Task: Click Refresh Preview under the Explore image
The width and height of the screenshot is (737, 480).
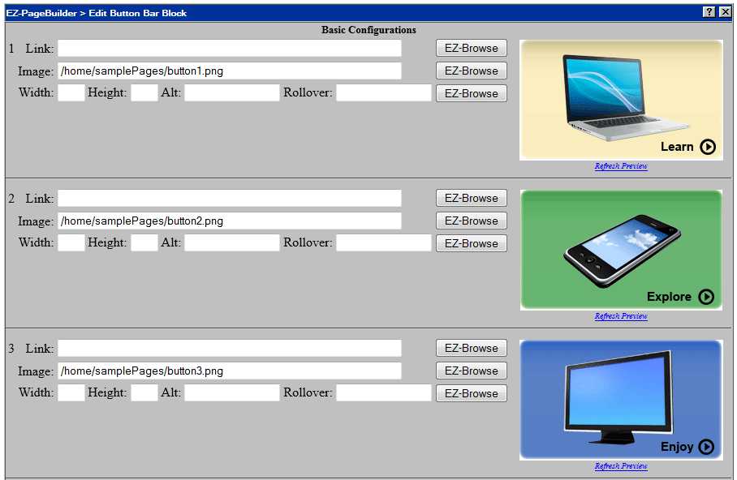Action: pyautogui.click(x=621, y=316)
